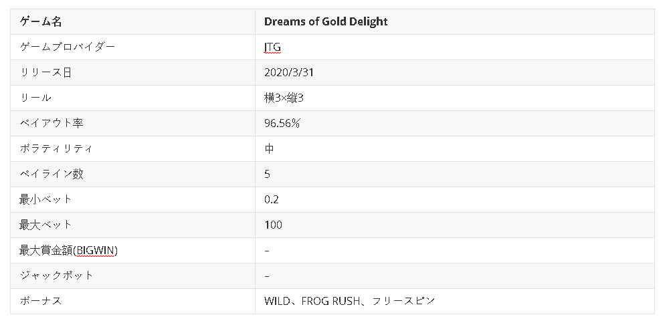Click the ペイライン数 label cell
The width and height of the screenshot is (665, 323).
pyautogui.click(x=52, y=174)
